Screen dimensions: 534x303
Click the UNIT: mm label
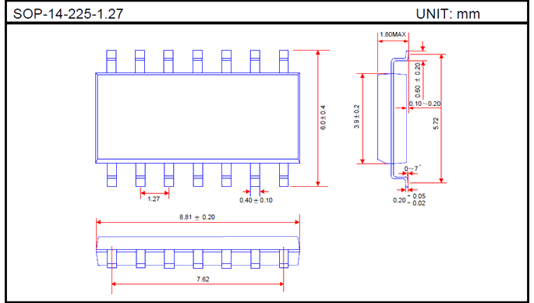coord(447,14)
